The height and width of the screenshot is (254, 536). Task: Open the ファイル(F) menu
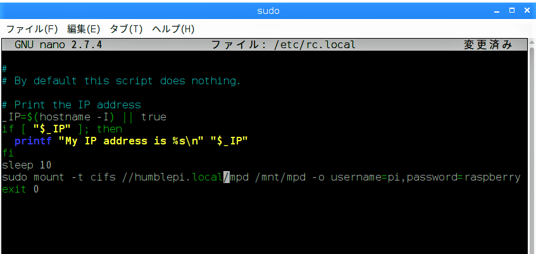point(32,29)
